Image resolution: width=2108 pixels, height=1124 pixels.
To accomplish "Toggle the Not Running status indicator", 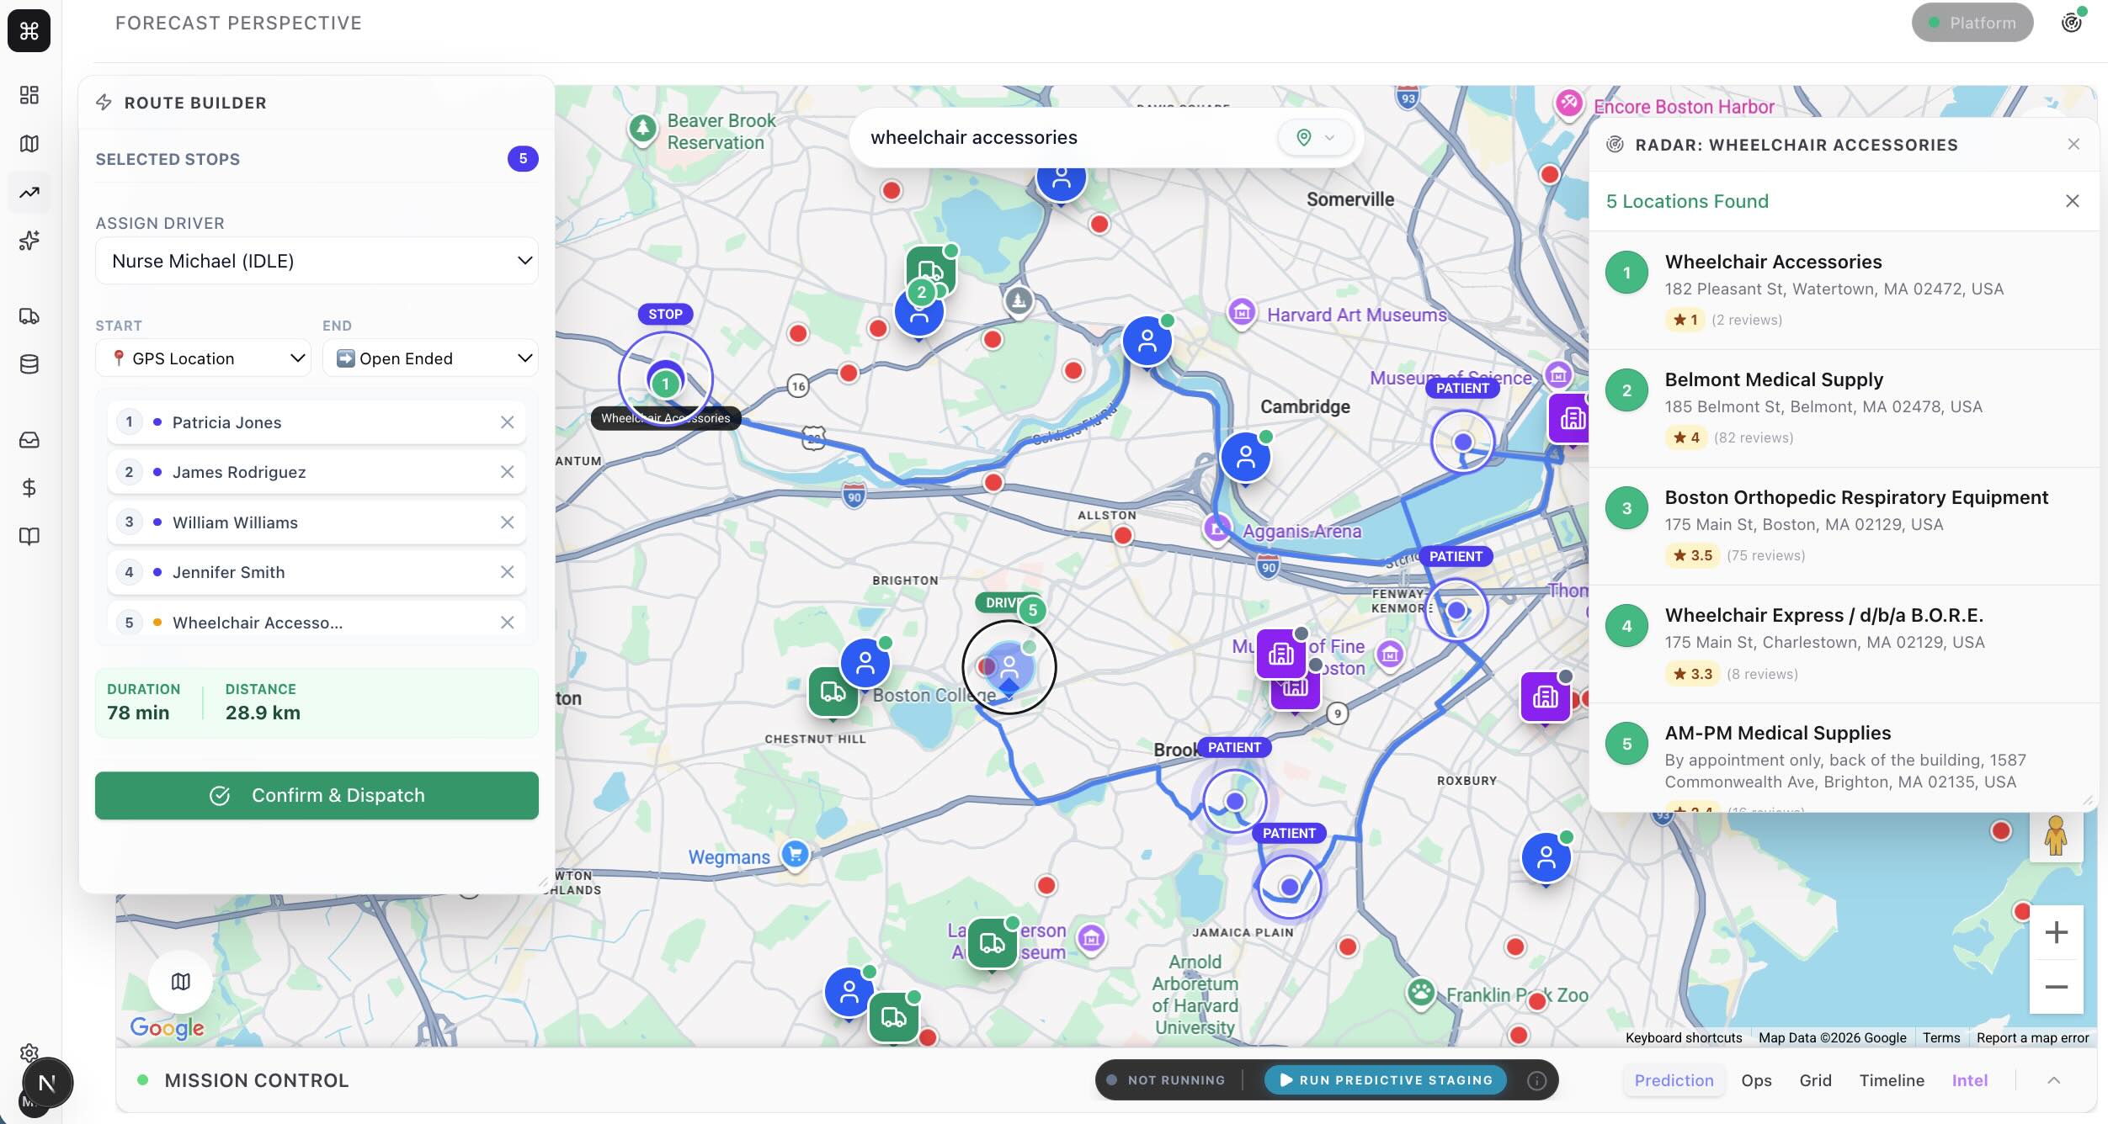I will coord(1167,1080).
